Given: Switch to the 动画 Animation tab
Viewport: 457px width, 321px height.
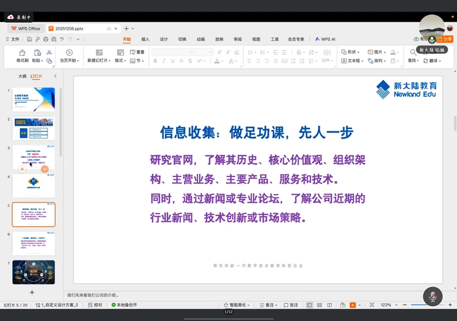Looking at the screenshot, I should tap(201, 39).
